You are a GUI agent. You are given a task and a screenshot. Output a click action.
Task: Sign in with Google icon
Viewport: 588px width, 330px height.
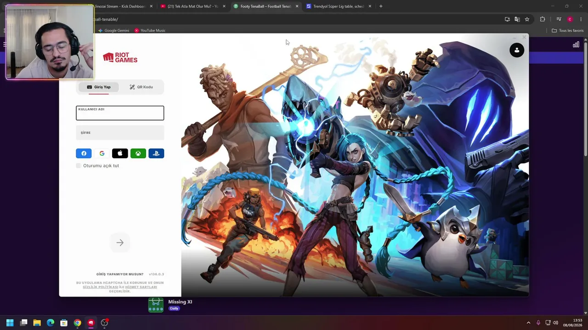click(x=102, y=154)
